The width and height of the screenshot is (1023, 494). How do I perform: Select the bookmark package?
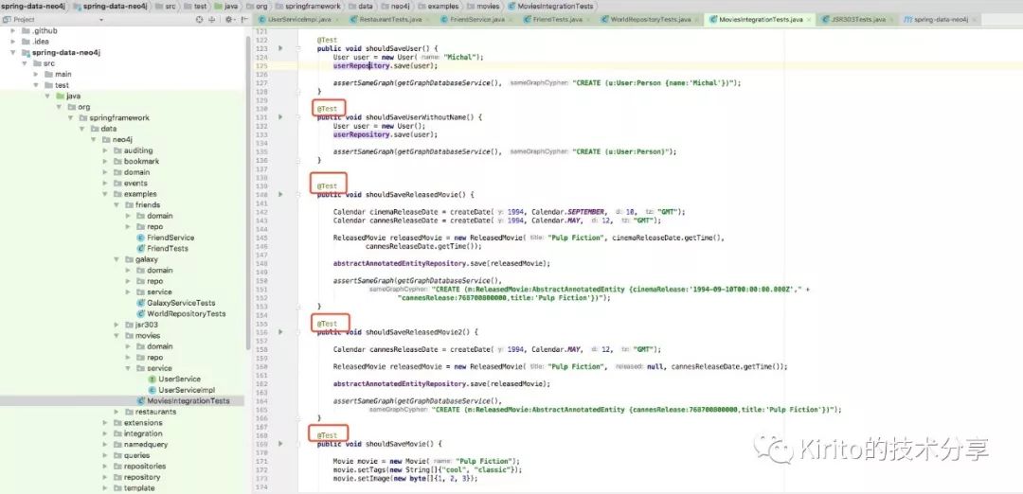[x=141, y=161]
